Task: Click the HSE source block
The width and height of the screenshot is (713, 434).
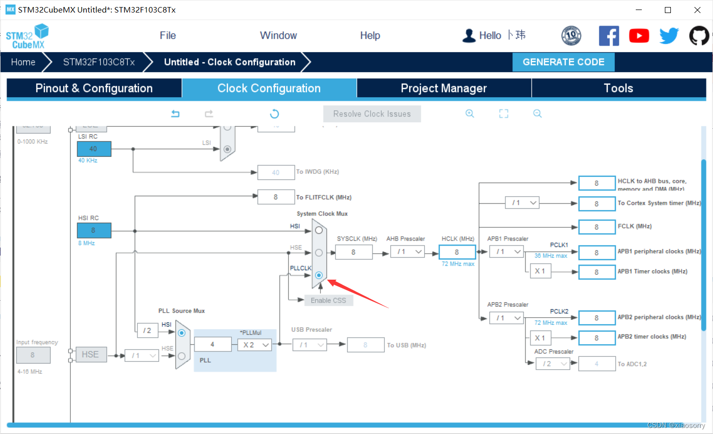Action: (x=91, y=354)
